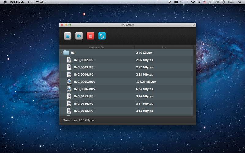Click the Wi-Fi status icon

click(x=193, y=2)
